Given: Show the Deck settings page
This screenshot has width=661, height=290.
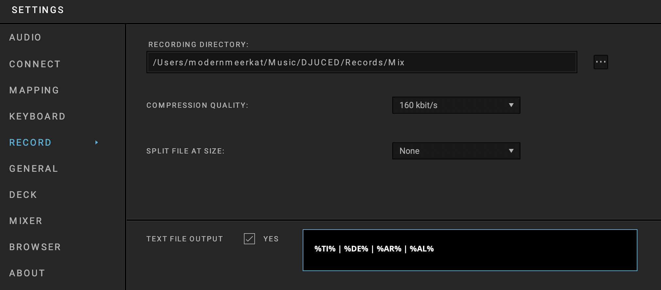Looking at the screenshot, I should click(23, 195).
